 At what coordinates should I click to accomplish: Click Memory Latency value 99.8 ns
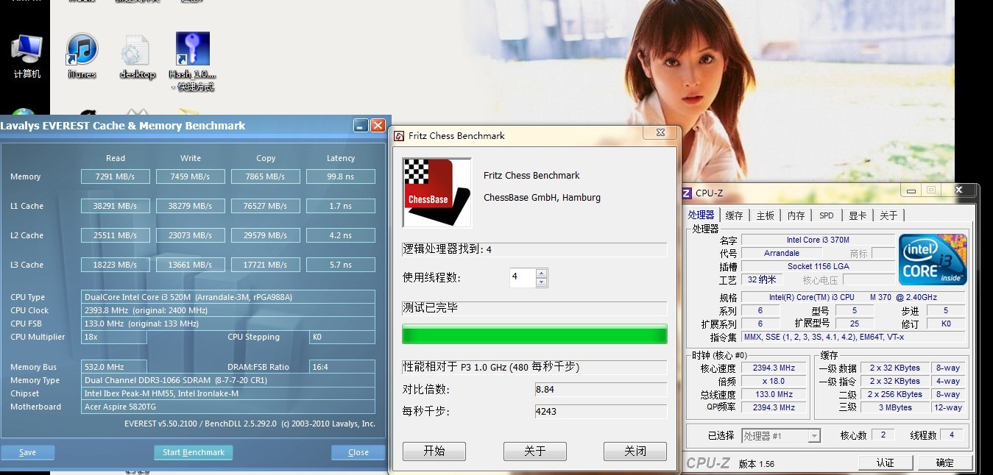[341, 176]
